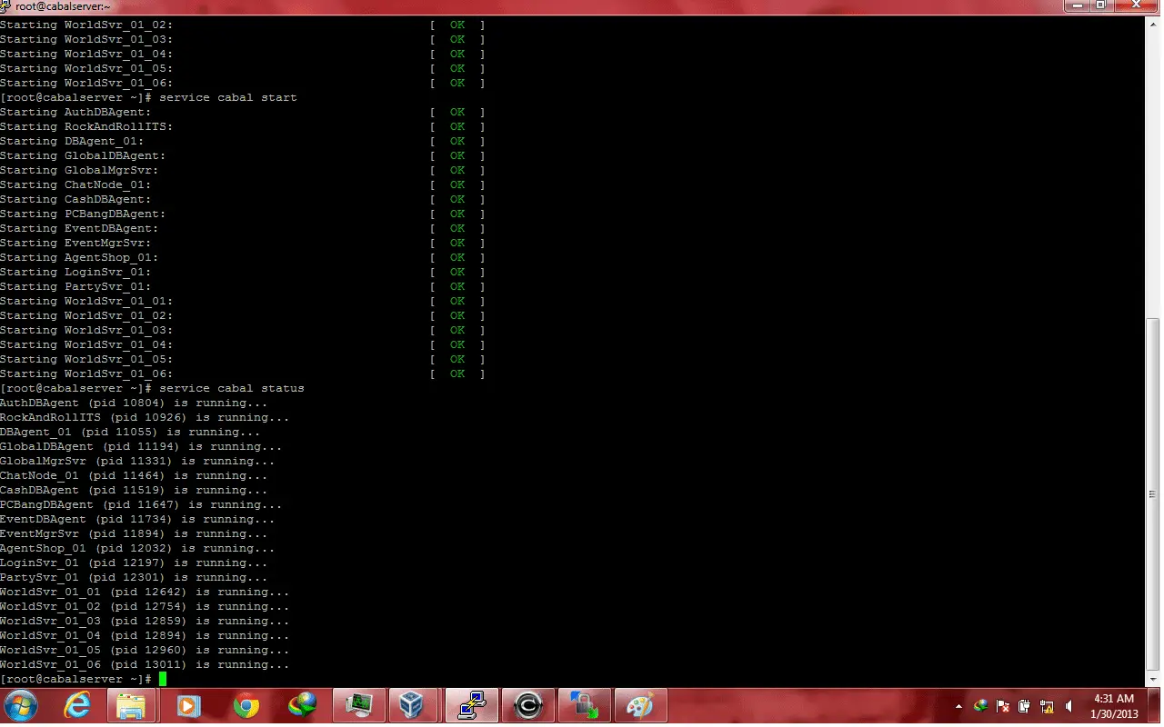Open Internet Download Manager taskbar icon

pos(302,705)
